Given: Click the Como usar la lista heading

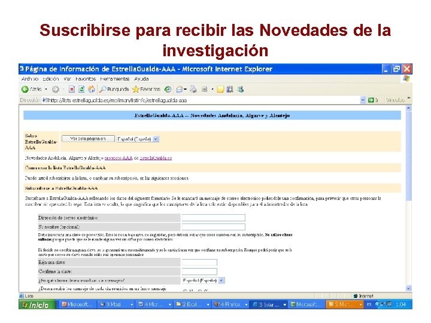Looking at the screenshot, I should click(65, 167).
